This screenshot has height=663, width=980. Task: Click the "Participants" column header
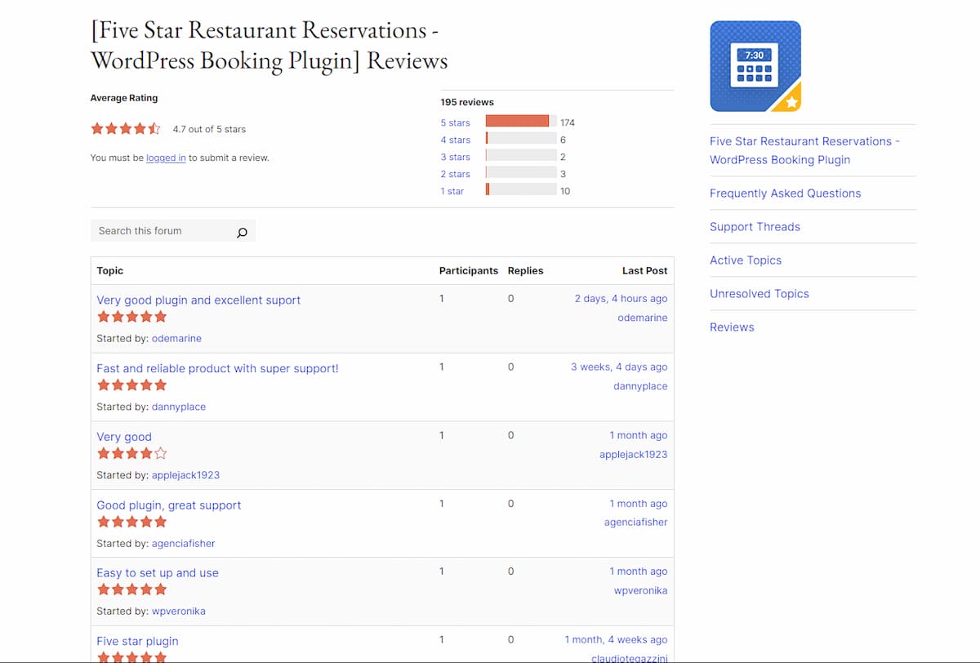(x=469, y=270)
